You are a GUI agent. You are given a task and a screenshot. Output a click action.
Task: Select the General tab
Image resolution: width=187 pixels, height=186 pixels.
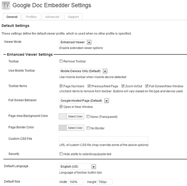click(x=12, y=17)
